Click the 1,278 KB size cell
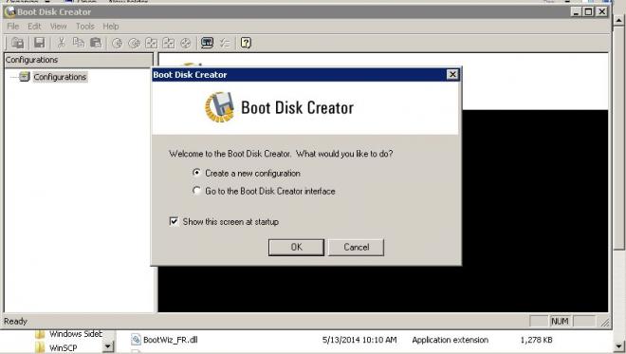The width and height of the screenshot is (626, 354). (536, 340)
